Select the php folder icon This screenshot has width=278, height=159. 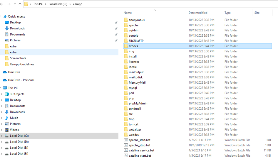click(126, 98)
